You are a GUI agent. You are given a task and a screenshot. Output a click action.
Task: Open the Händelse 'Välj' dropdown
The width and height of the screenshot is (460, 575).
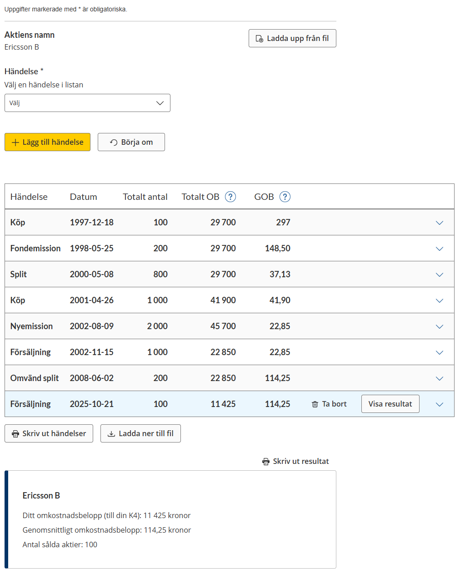87,103
